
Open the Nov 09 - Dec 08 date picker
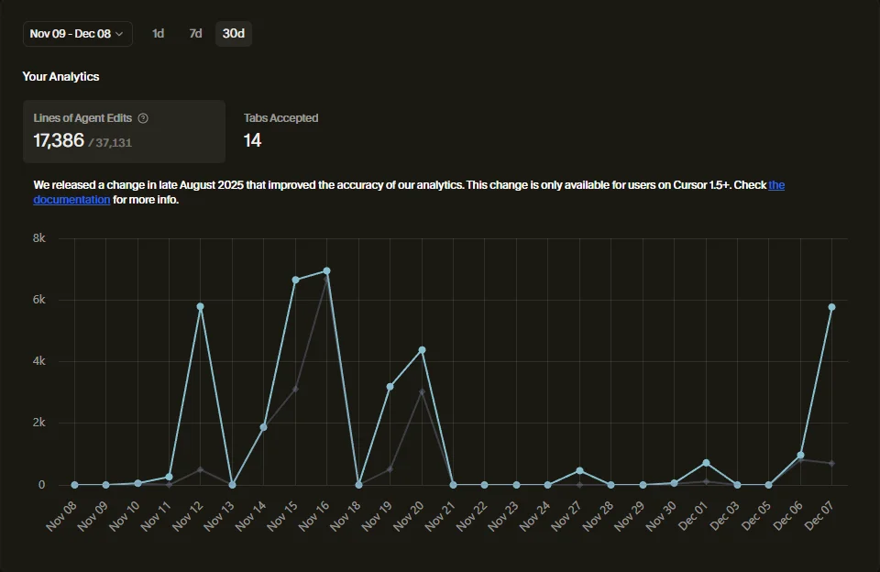pos(76,33)
